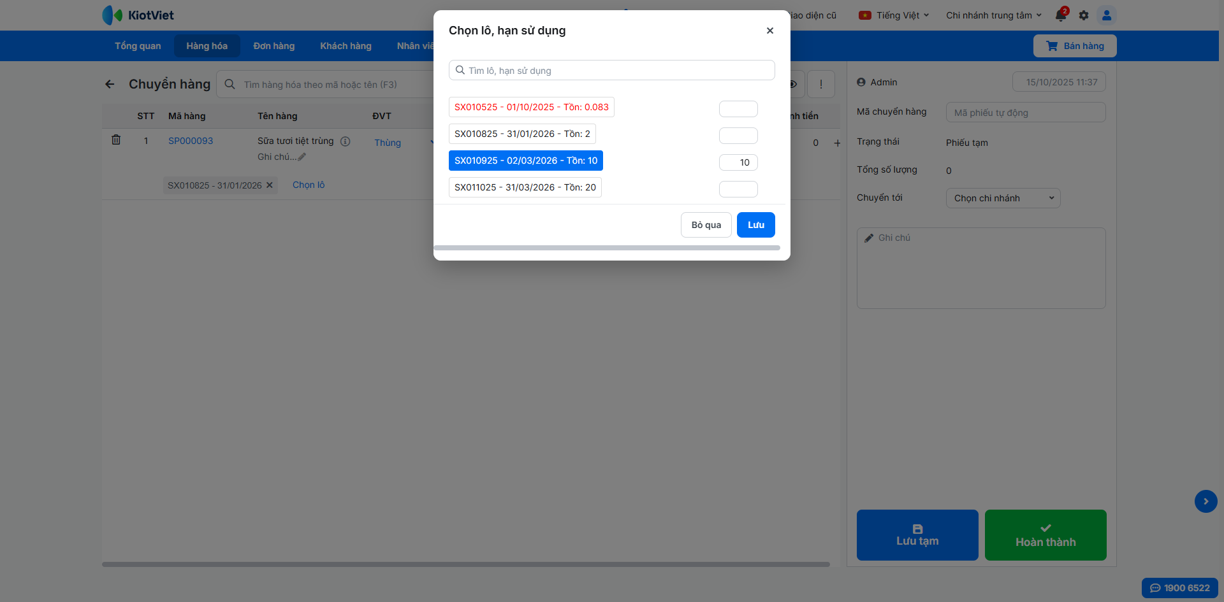1224x602 pixels.
Task: Click the page horizontal scrollbar
Action: click(466, 564)
